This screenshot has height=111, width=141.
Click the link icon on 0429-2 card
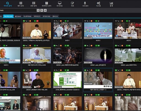(x=87, y=21)
